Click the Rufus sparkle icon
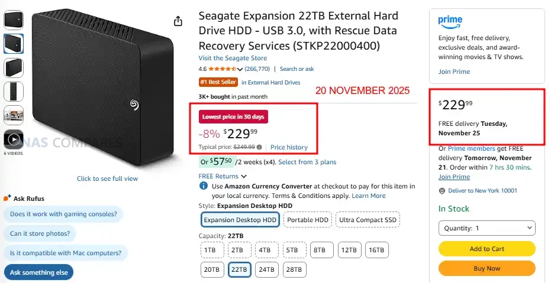 7,198
